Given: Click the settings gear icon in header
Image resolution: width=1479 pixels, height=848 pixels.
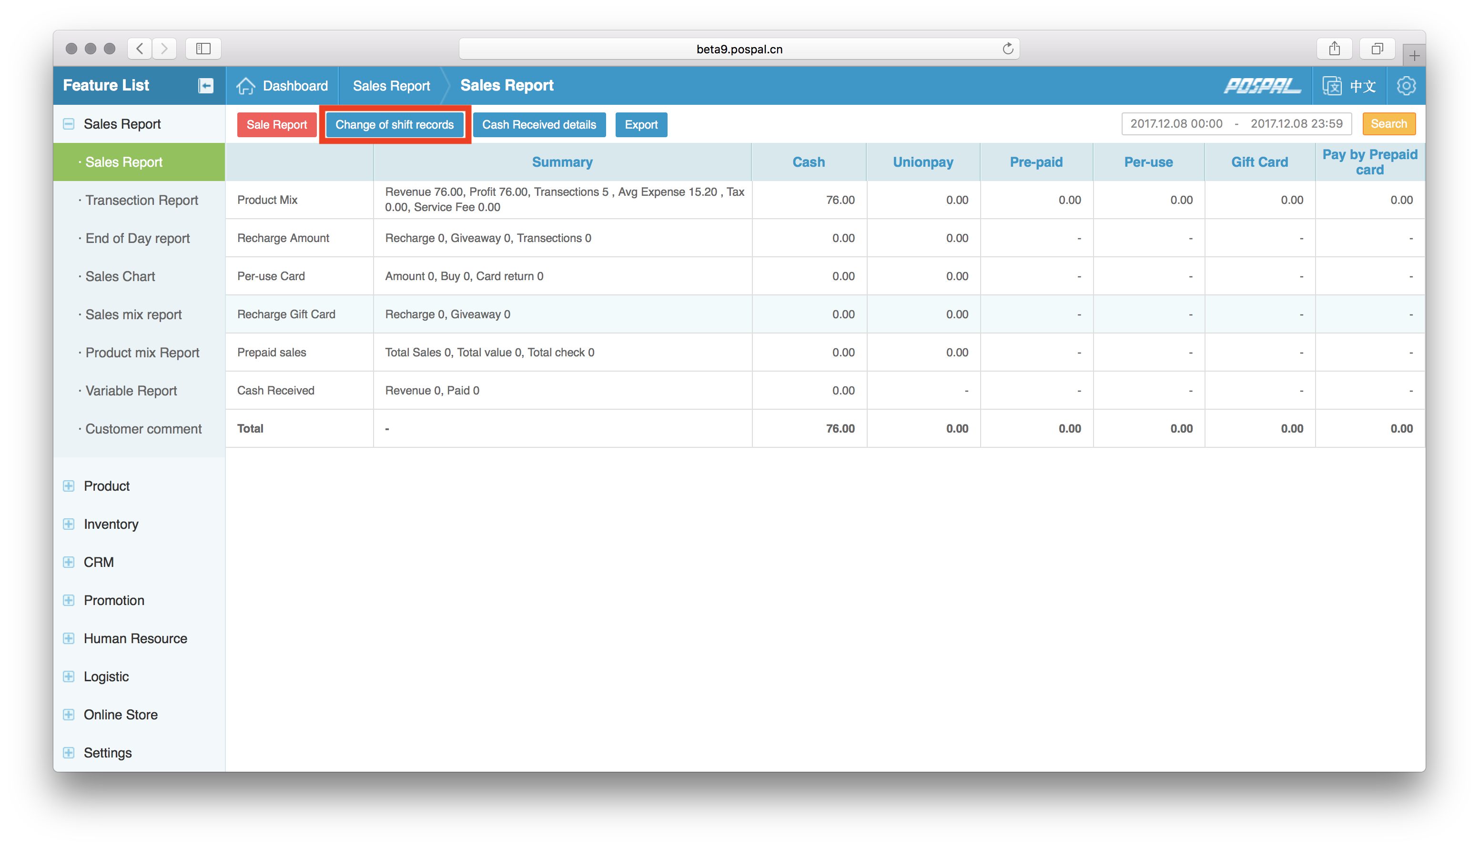Looking at the screenshot, I should [x=1406, y=86].
